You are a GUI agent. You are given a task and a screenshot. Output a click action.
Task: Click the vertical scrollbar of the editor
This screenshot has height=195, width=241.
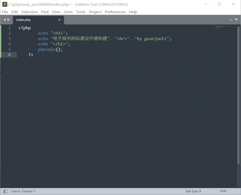click(238, 95)
